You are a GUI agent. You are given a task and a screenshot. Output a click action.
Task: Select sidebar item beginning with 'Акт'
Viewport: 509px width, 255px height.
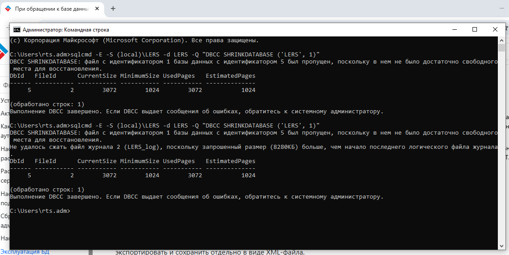4,114
